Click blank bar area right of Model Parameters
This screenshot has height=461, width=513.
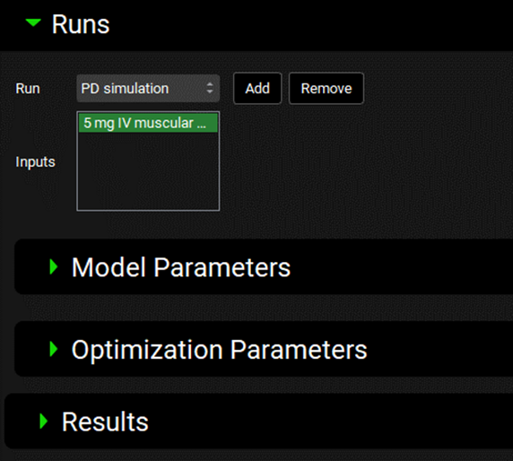pos(402,267)
